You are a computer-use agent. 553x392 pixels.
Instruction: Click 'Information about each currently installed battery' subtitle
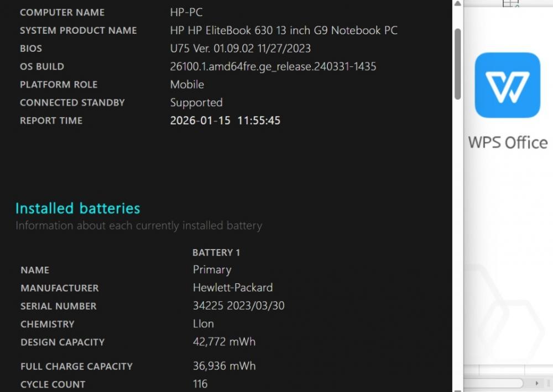point(139,225)
